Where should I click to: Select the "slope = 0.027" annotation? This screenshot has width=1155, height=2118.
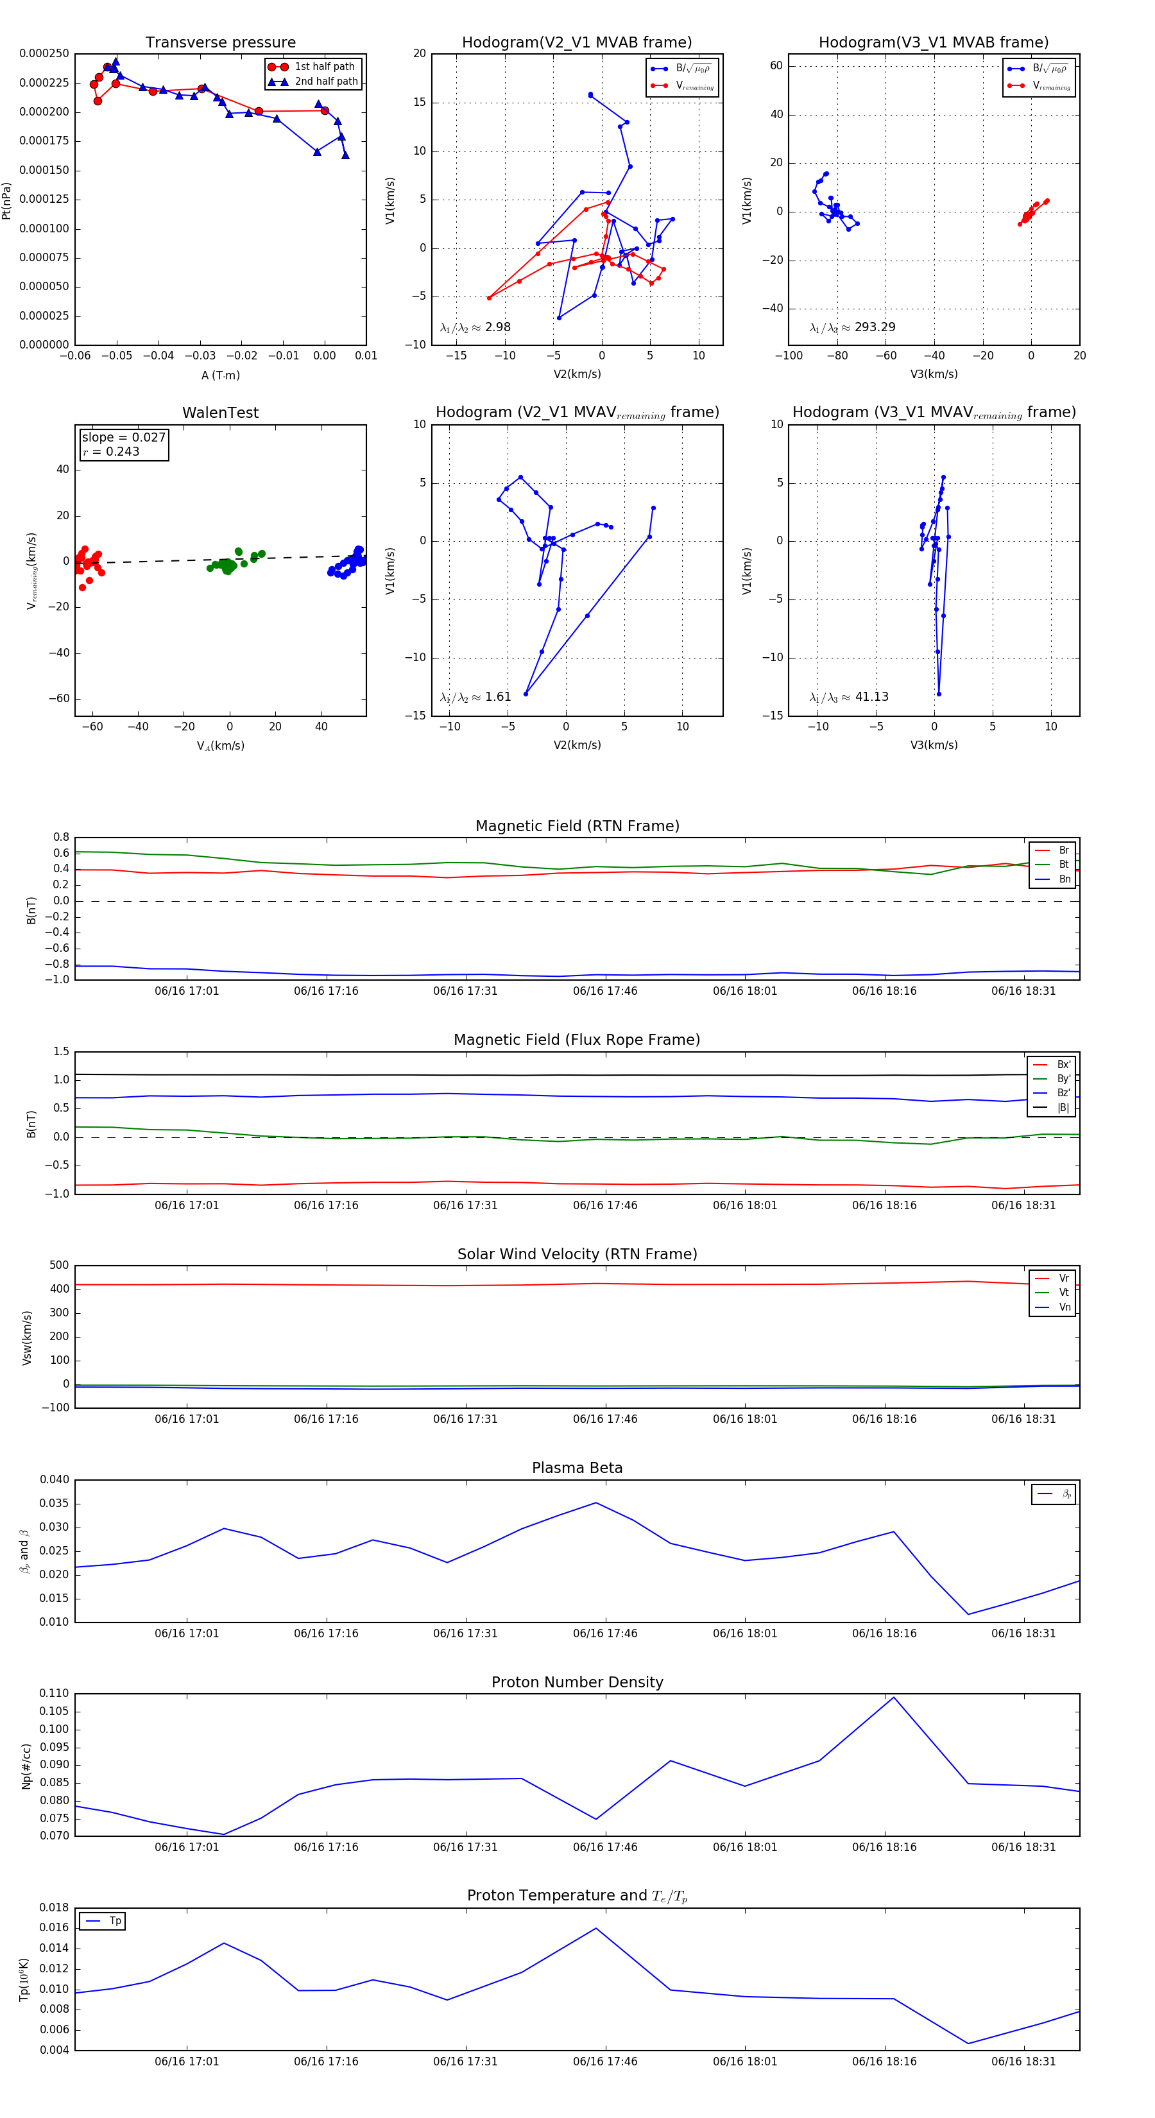point(123,438)
